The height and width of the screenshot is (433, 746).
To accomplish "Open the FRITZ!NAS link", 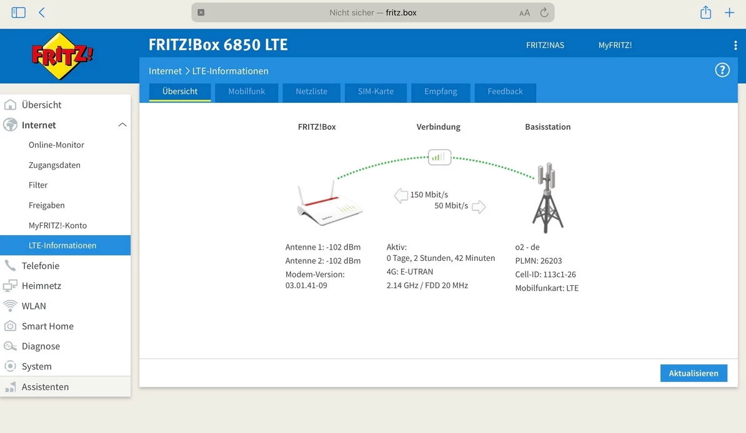I will [545, 45].
